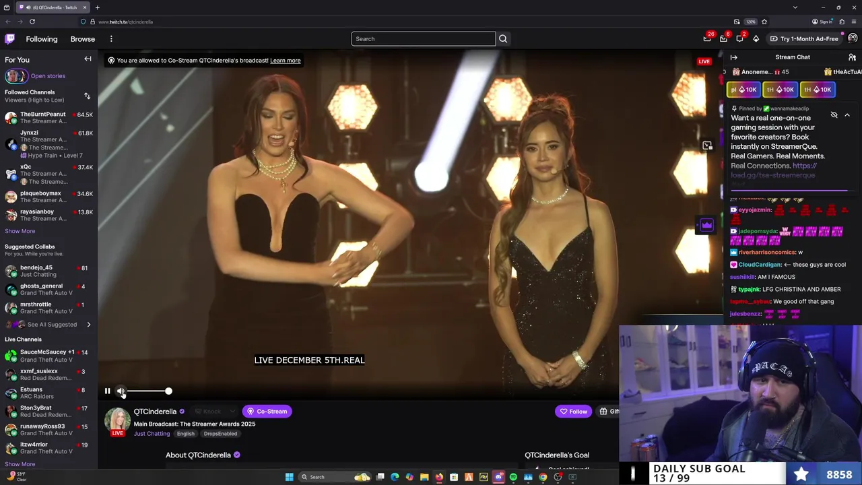Screen dimensions: 862x485
Task: Open stories in the sidebar
Action: pyautogui.click(x=48, y=76)
